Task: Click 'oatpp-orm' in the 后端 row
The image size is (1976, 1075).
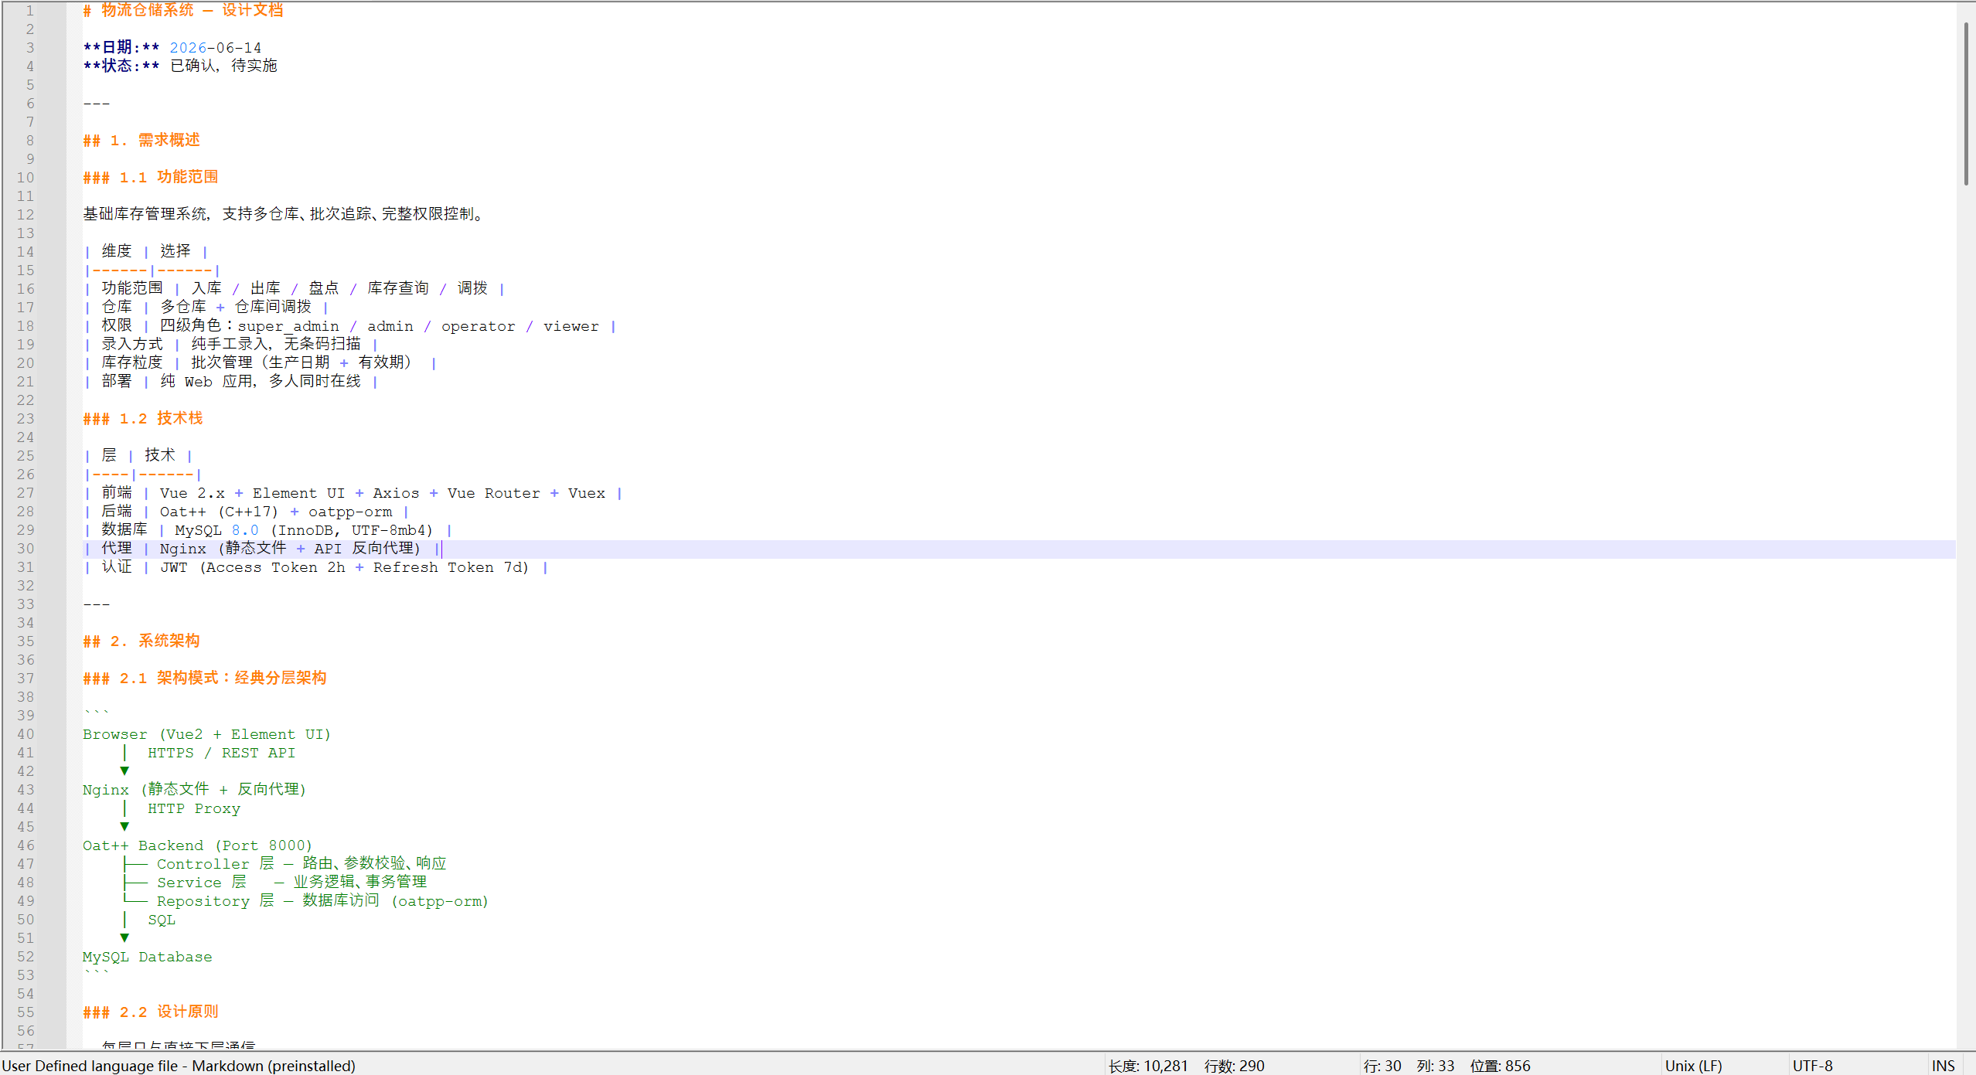Action: 350,512
